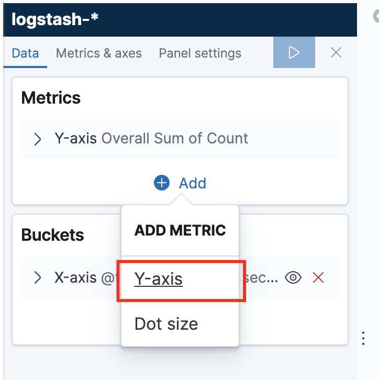Click the blue plus icon beside Add
Image resolution: width=379 pixels, height=380 pixels.
(x=161, y=183)
